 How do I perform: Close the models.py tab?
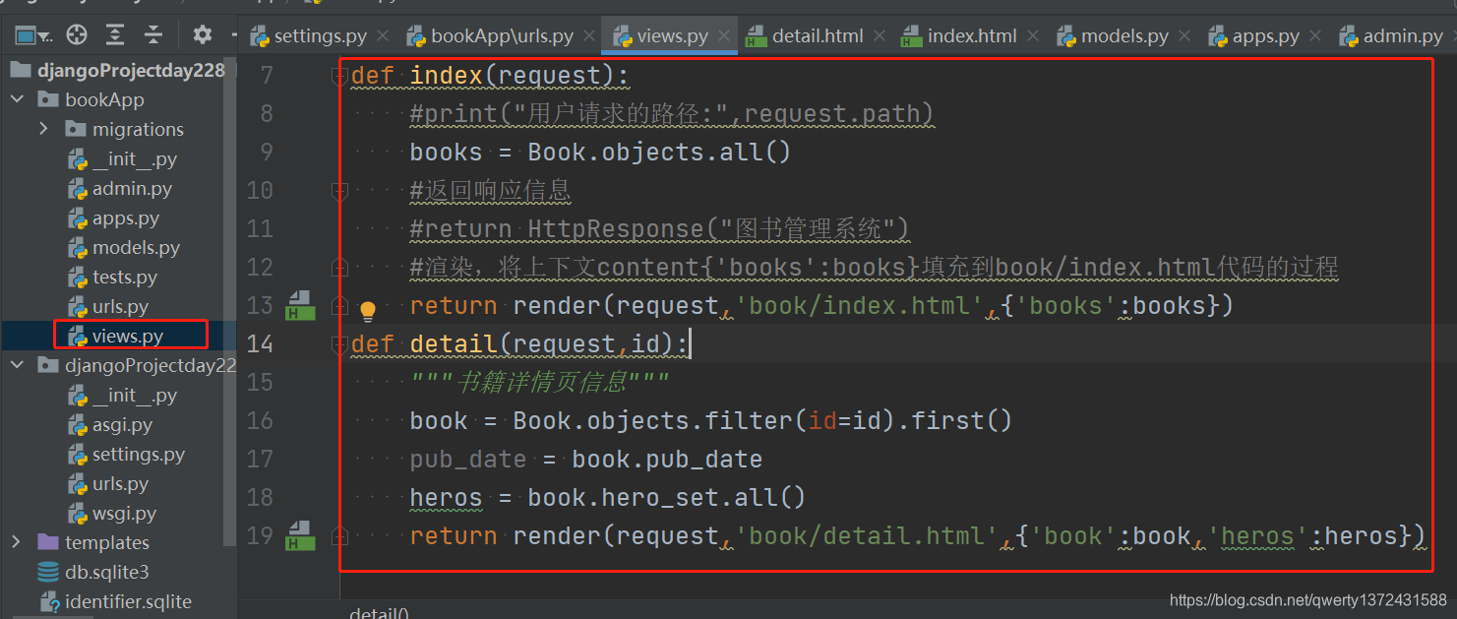(1184, 36)
